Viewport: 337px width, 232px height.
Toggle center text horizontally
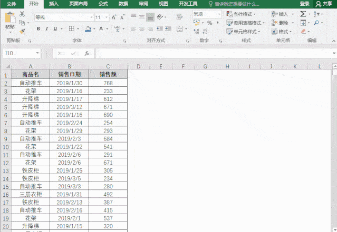click(x=142, y=28)
